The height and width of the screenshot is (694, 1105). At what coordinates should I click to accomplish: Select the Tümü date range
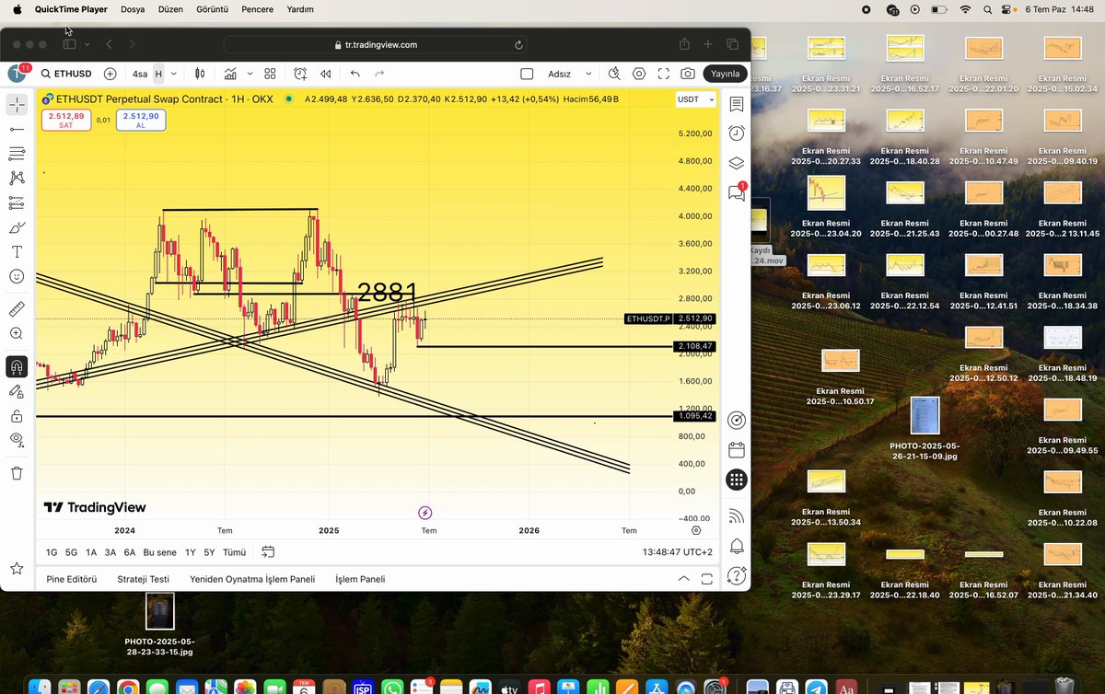point(235,552)
